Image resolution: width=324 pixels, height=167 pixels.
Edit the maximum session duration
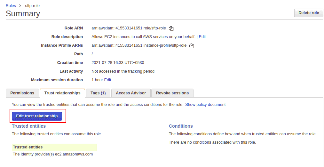click(107, 80)
